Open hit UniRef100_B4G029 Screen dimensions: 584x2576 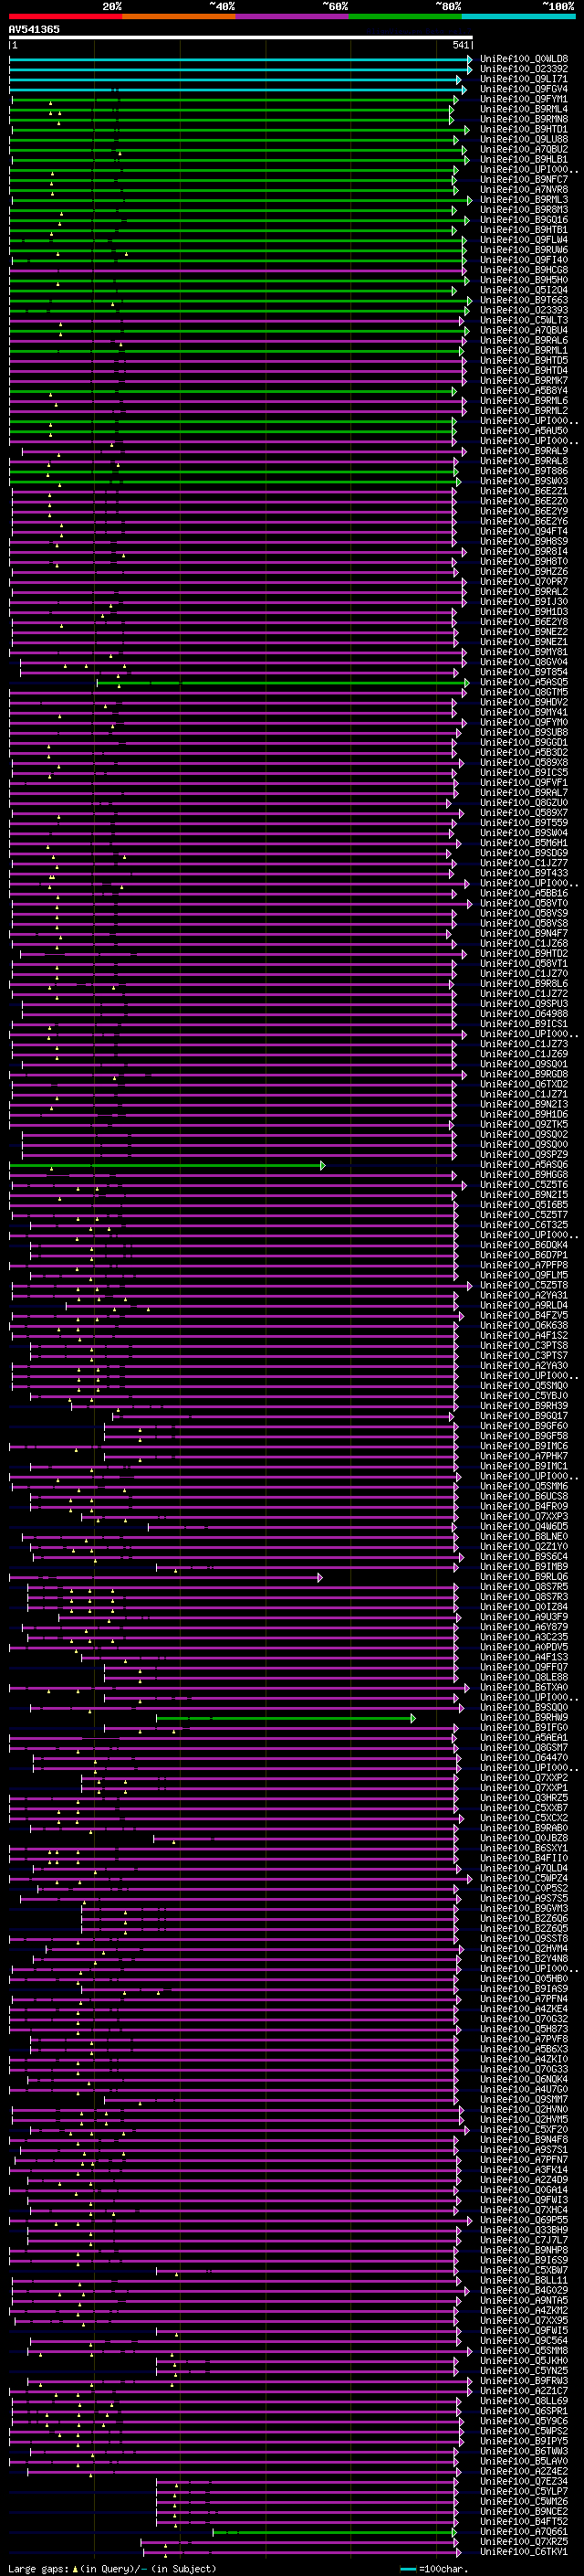(523, 2291)
